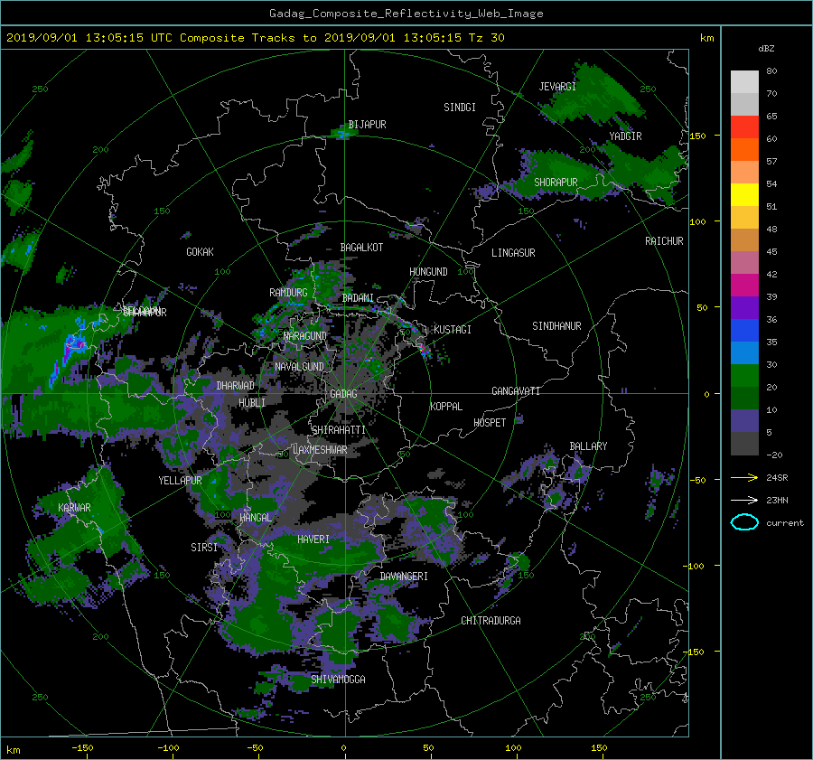Click the SIRSI city label
813x760 pixels.
pyautogui.click(x=204, y=548)
